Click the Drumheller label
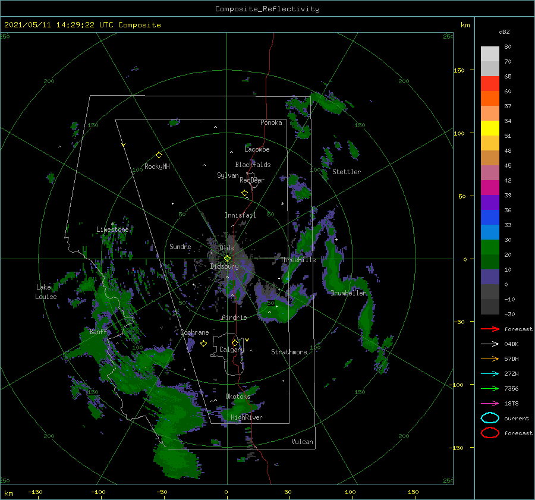This screenshot has width=535, height=500. coord(348,293)
